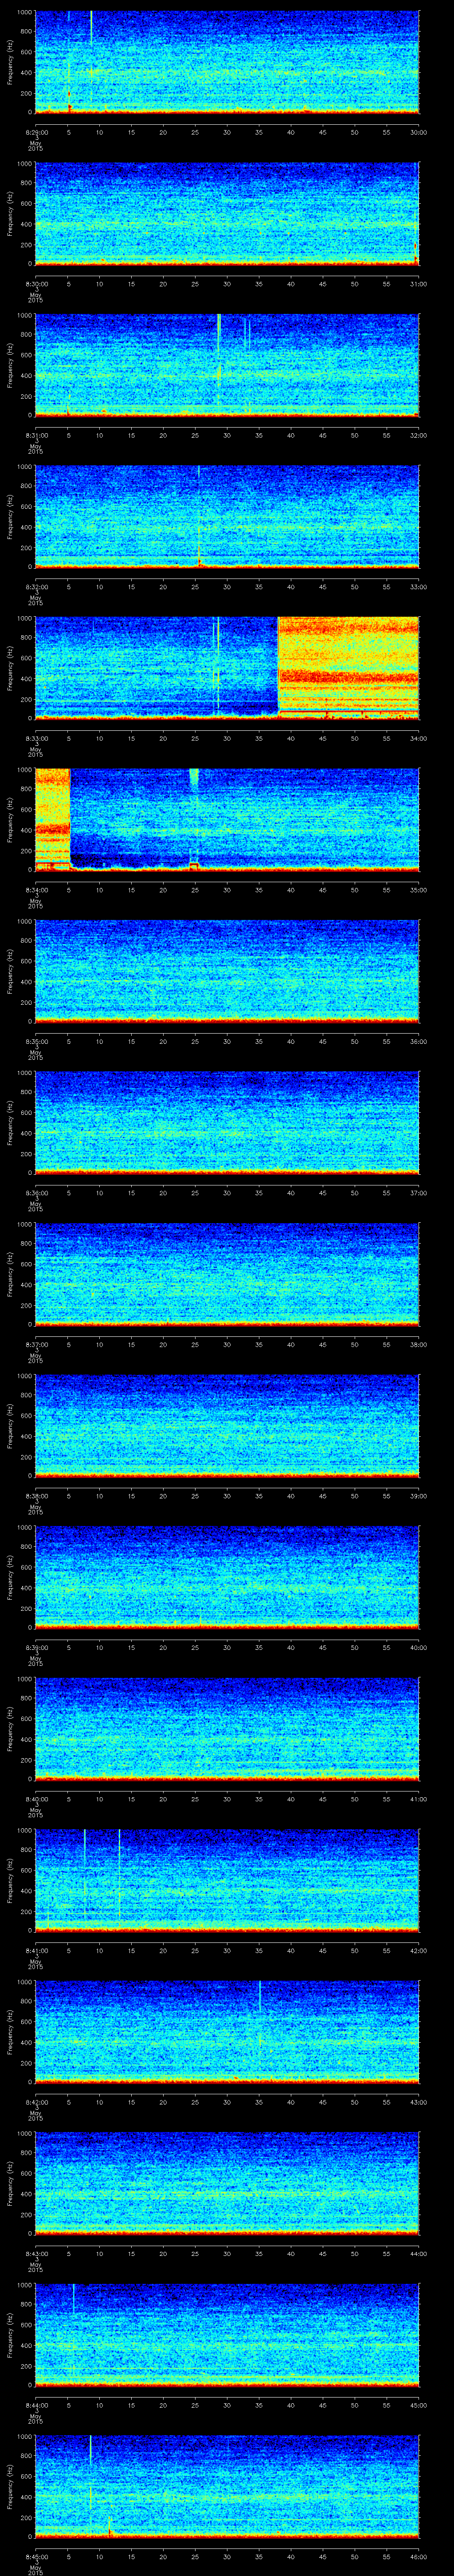The image size is (454, 2576).
Task: Click the 40:00 end tick label
Action: (x=418, y=1647)
